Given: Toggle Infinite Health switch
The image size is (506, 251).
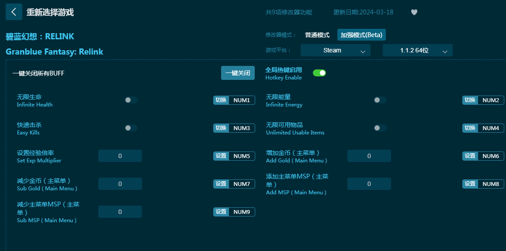Looking at the screenshot, I should 131,100.
